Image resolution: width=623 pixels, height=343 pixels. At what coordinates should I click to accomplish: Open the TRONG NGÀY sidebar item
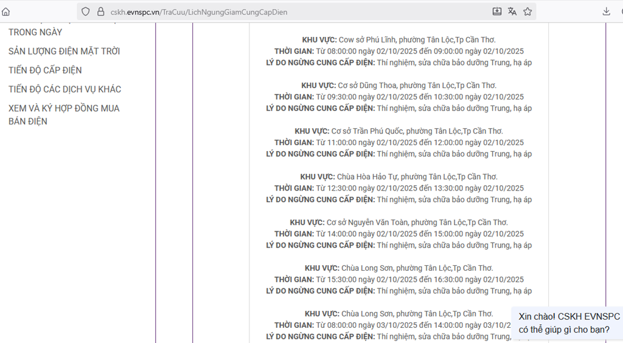click(35, 32)
